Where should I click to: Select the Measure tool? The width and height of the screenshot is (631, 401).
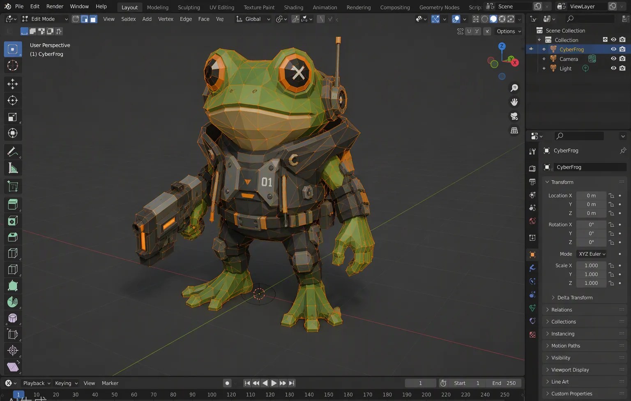(x=13, y=168)
